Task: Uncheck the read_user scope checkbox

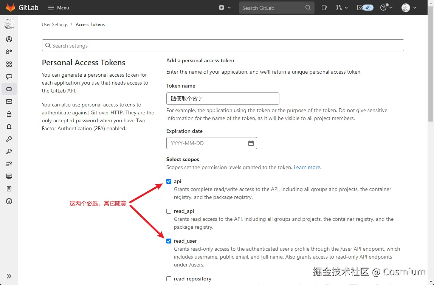Action: 169,241
